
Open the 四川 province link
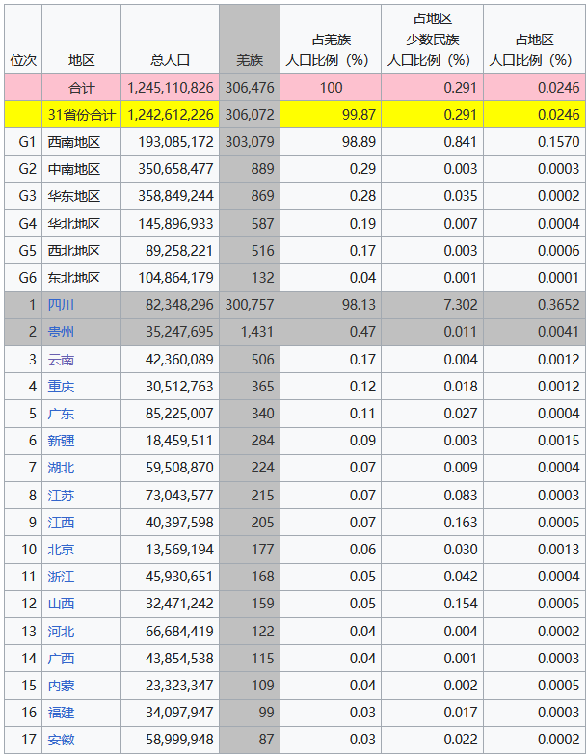[x=61, y=305]
